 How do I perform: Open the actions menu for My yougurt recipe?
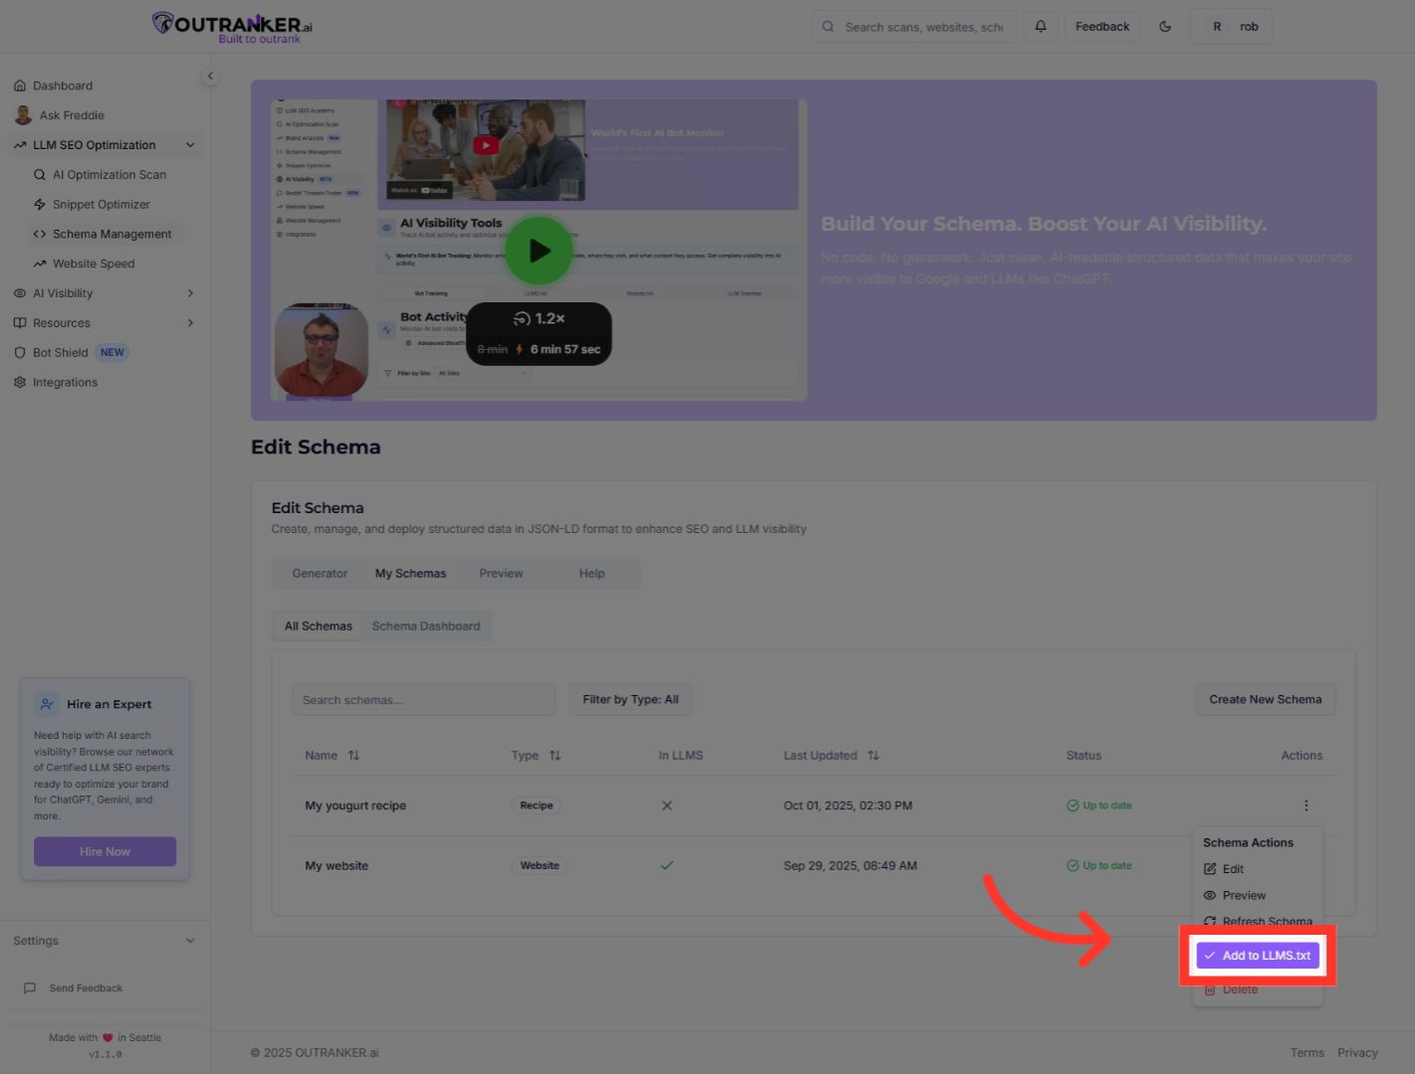[x=1306, y=805]
